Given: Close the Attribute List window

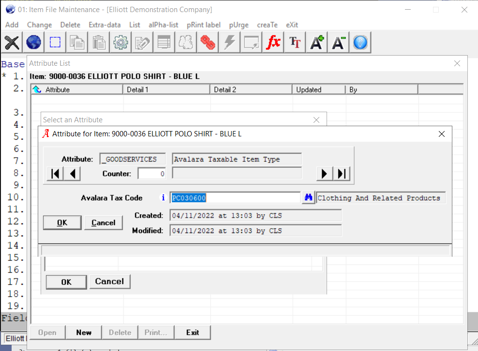Looking at the screenshot, I should 457,63.
